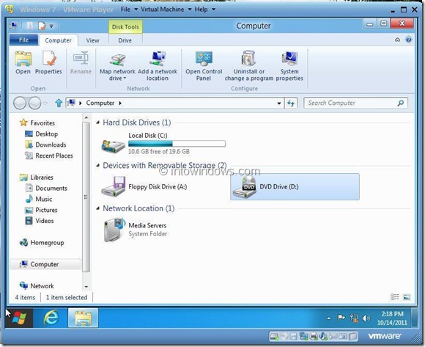The width and height of the screenshot is (425, 347).
Task: Click the Disk Tools contextual tab
Action: click(x=125, y=27)
